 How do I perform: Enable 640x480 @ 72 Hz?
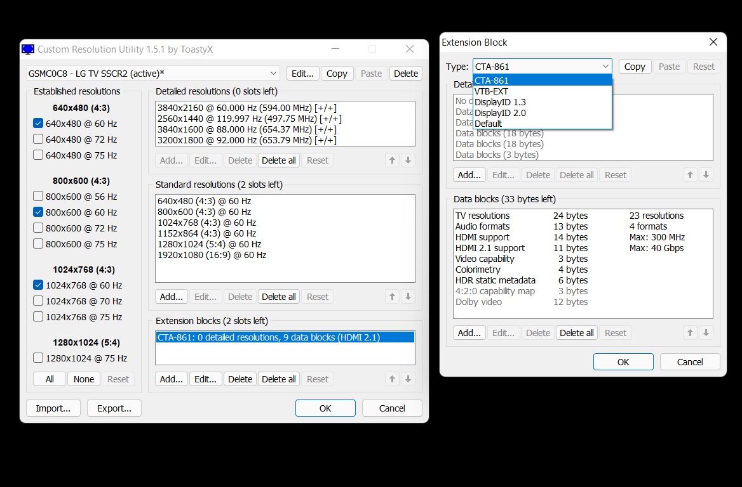pos(38,140)
